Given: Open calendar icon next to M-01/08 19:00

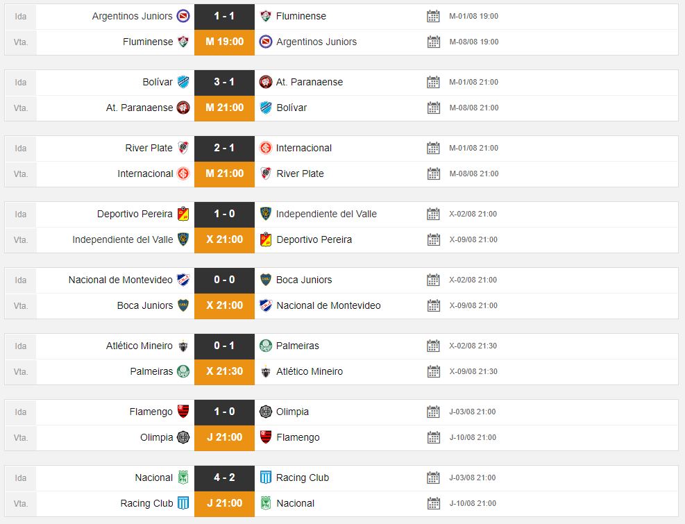Looking at the screenshot, I should 434,16.
